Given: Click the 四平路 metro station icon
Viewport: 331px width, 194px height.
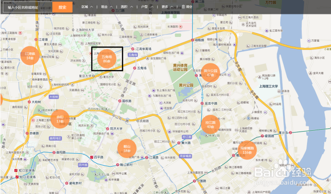Looking at the screenshot, I should (x=92, y=158).
